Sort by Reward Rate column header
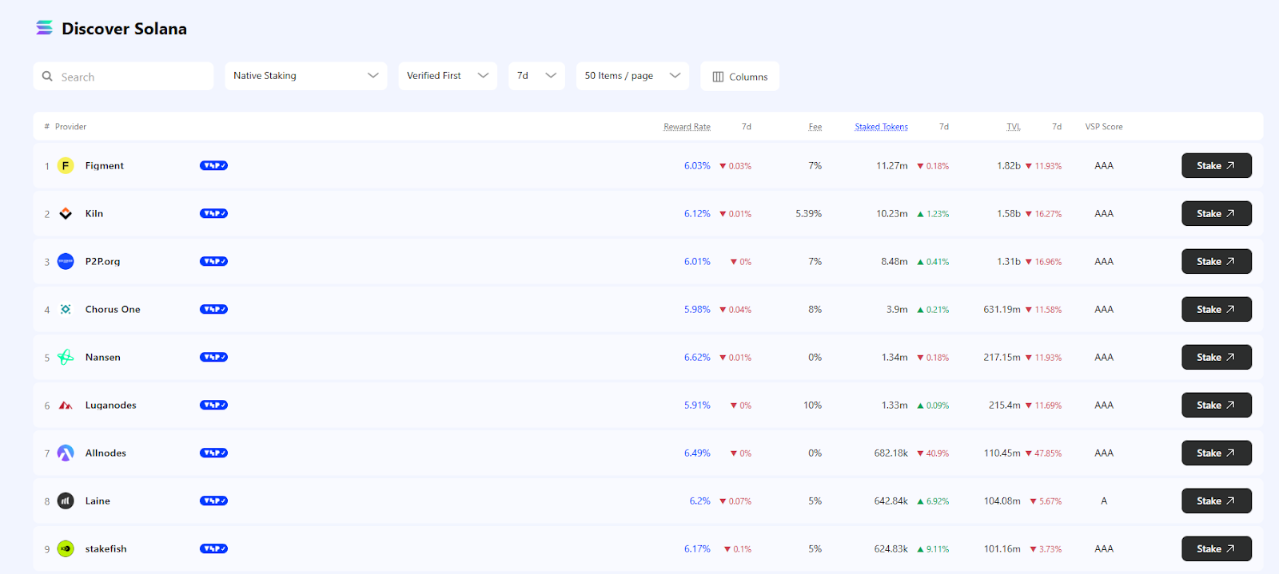This screenshot has height=574, width=1279. [x=687, y=127]
